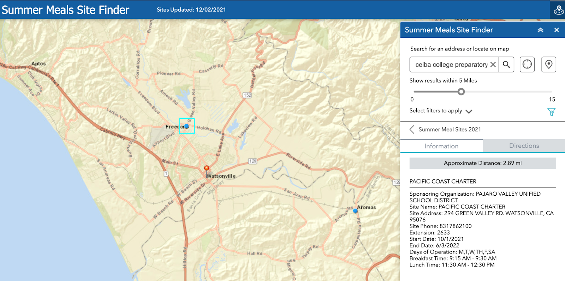Click the Lunch Time 11:30 AM line

(x=452, y=265)
